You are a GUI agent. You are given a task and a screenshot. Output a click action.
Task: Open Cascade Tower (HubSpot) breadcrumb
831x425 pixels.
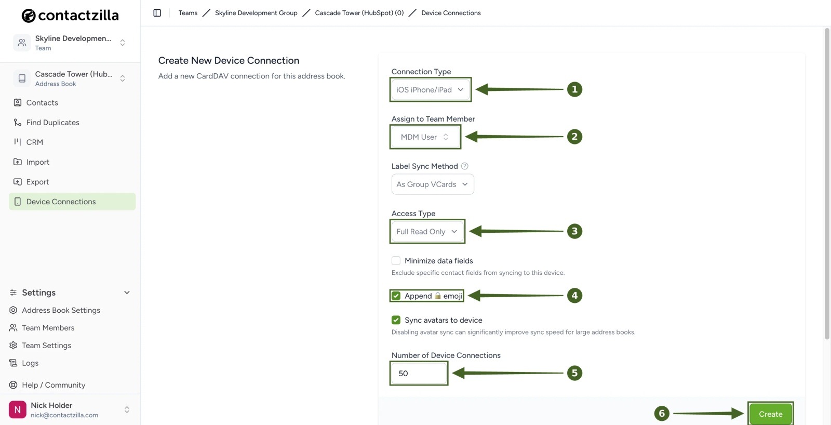click(359, 13)
